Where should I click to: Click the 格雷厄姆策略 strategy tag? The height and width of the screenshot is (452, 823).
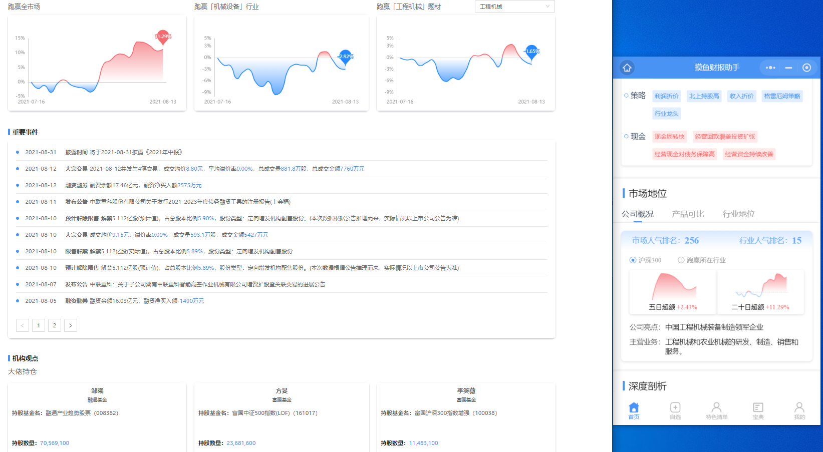coord(782,96)
